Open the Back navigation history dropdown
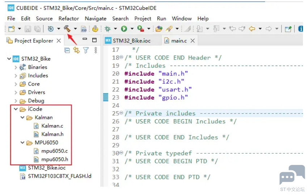The image size is (308, 195). (260, 29)
